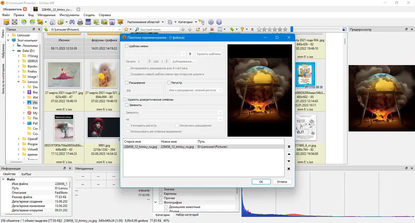
Task: Click the binoculars search icon in toolbar
Action: click(x=72, y=22)
